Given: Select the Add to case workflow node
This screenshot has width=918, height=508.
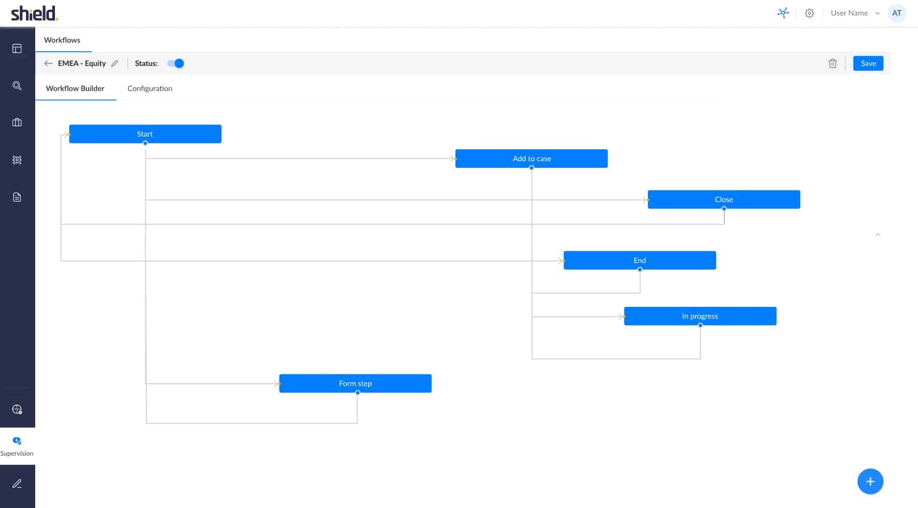Looking at the screenshot, I should point(531,159).
